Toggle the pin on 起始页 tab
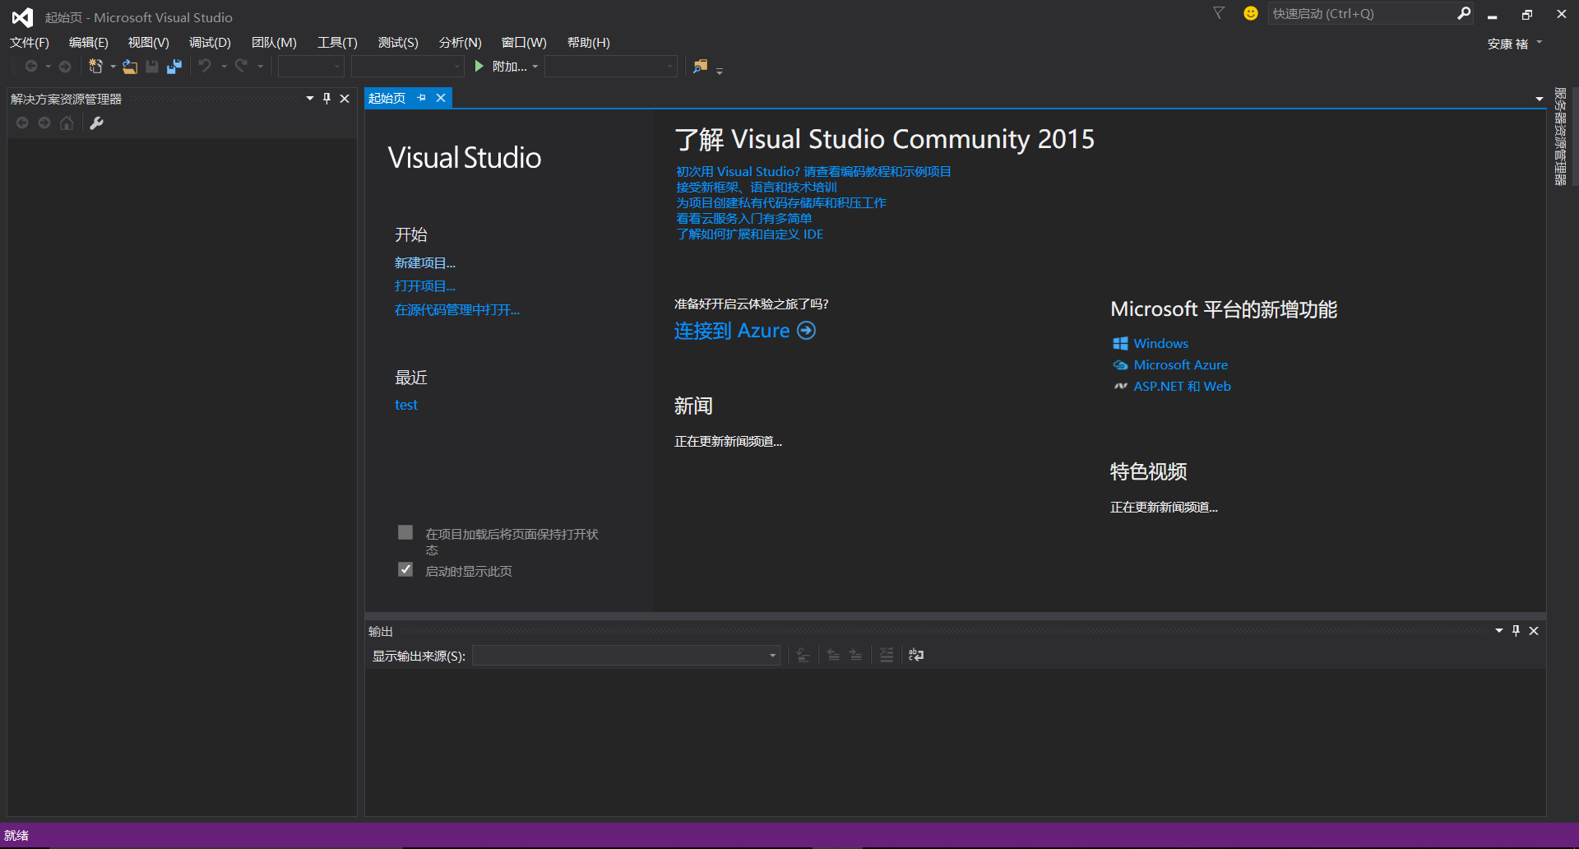The image size is (1579, 849). tap(422, 98)
